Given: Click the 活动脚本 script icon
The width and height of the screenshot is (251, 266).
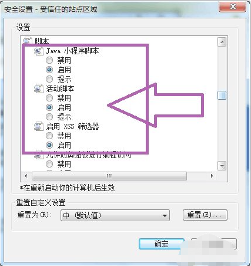Looking at the screenshot, I should pos(39,88).
